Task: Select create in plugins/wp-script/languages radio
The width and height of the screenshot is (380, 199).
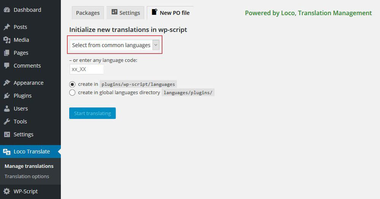Action: click(x=72, y=84)
